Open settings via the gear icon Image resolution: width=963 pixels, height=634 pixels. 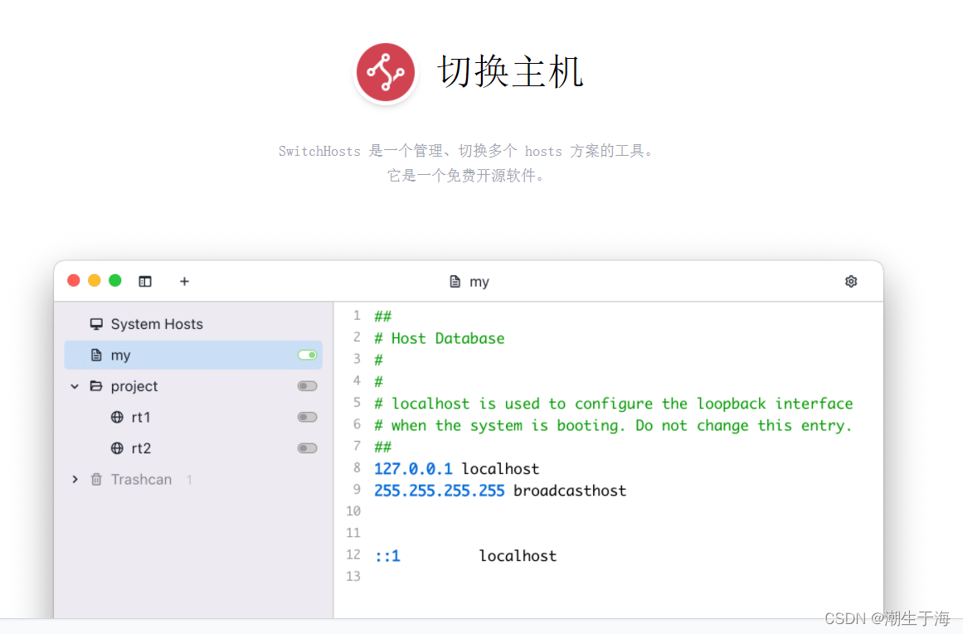pyautogui.click(x=851, y=281)
